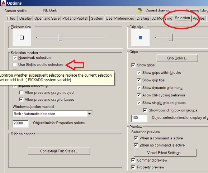The height and width of the screenshot is (173, 208).
Task: Click the pickbox size preview square
Action: [x=22, y=38]
